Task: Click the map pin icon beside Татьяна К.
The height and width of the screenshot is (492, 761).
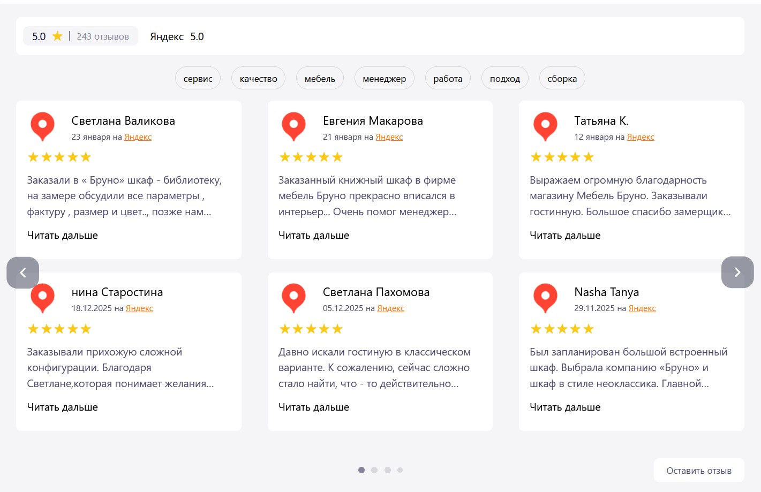Action: click(545, 126)
